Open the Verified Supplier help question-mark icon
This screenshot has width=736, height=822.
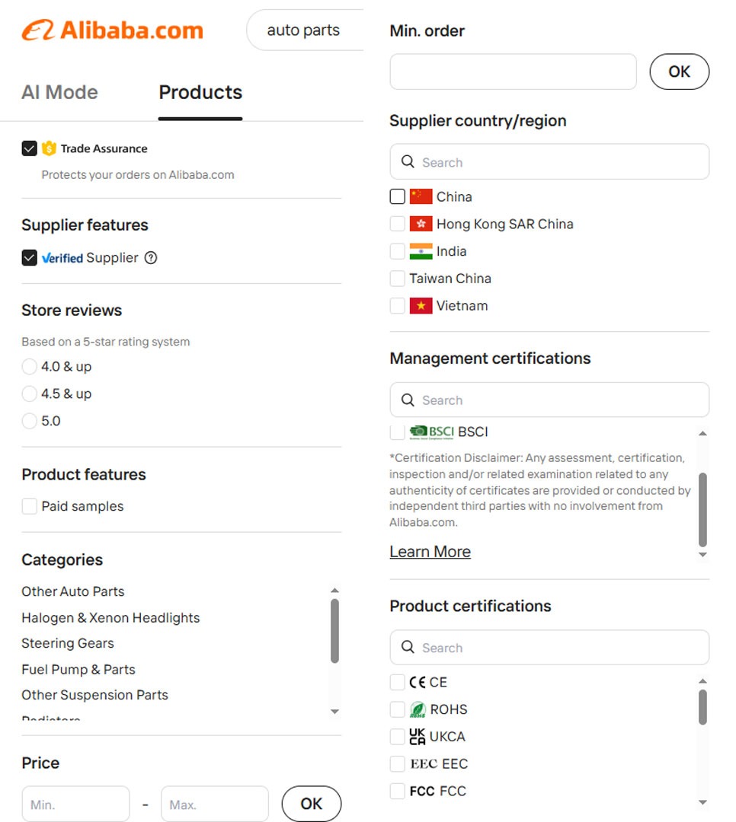(x=151, y=258)
